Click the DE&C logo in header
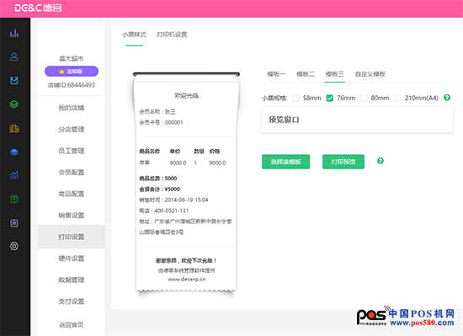This screenshot has width=463, height=336. (x=39, y=8)
